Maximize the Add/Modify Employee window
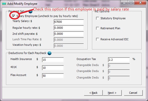Viewport: 148px width, 101px height. [131, 3]
